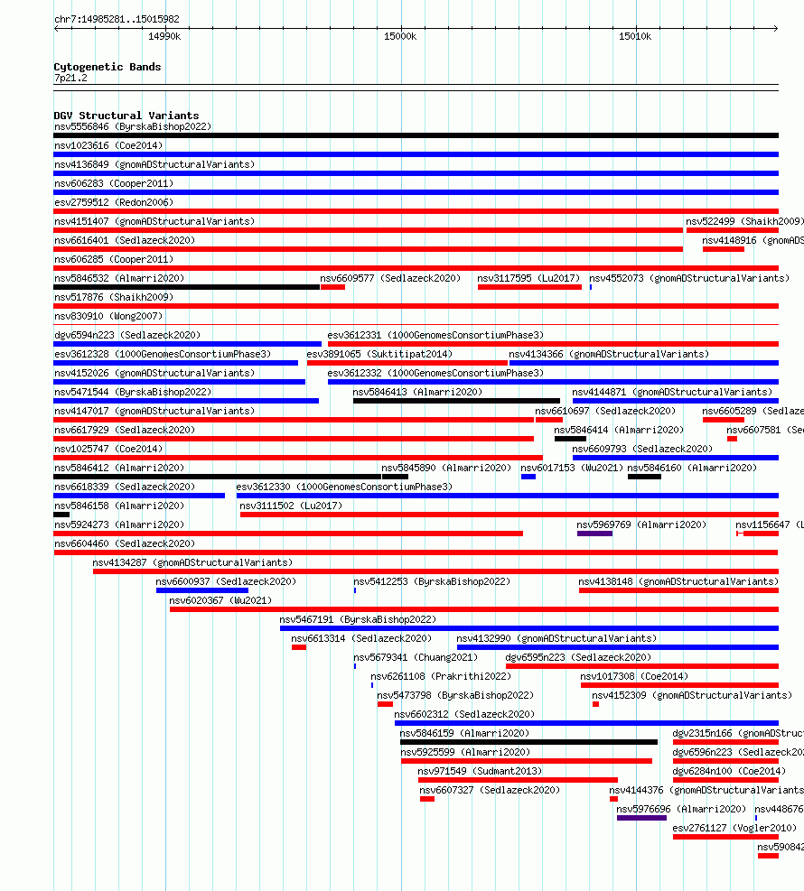Click the nsv3117595 (Lu2017) label
The image size is (804, 891).
coord(528,278)
